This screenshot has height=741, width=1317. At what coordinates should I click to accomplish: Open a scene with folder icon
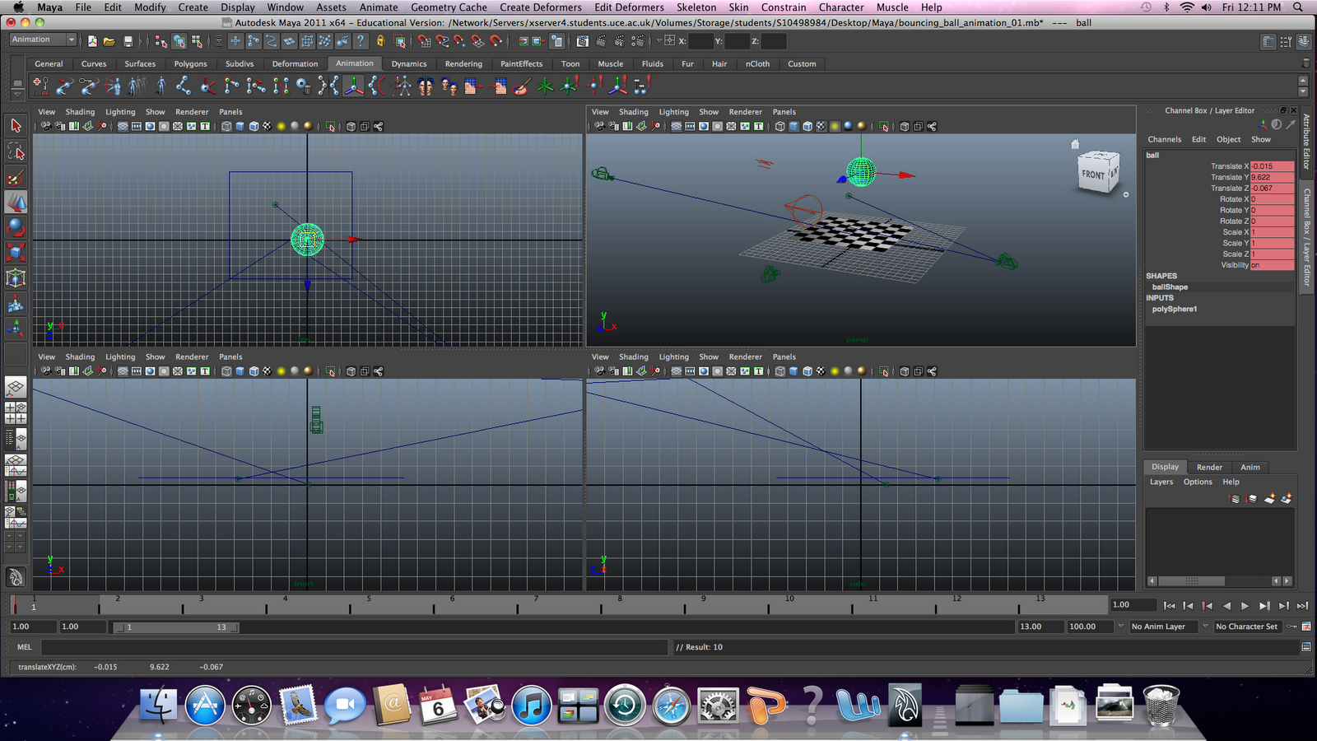point(109,40)
